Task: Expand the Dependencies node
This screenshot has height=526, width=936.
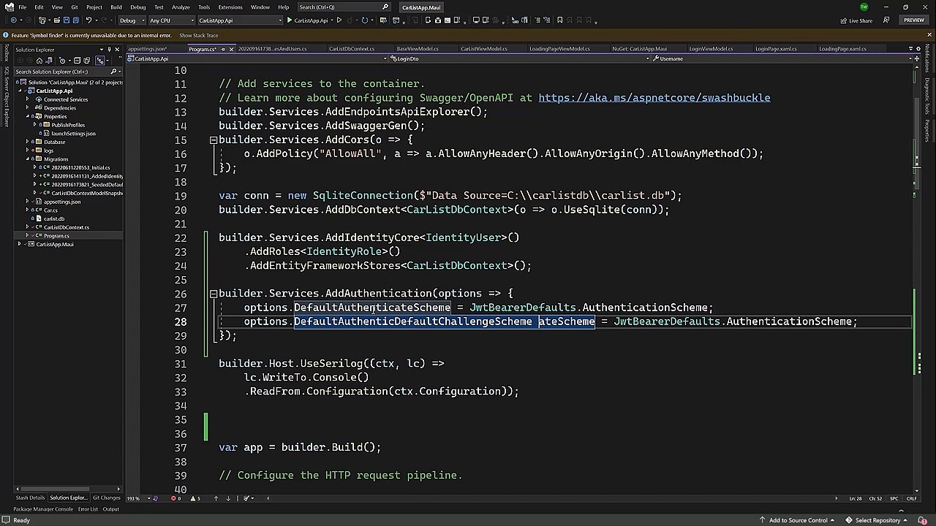Action: point(28,108)
